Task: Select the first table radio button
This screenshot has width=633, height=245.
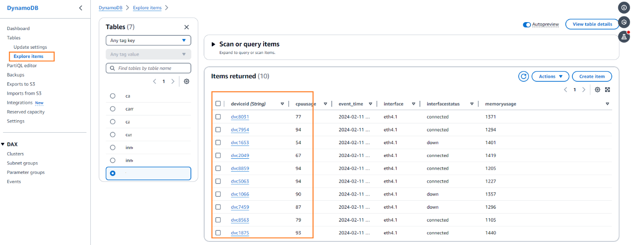Action: click(x=113, y=96)
